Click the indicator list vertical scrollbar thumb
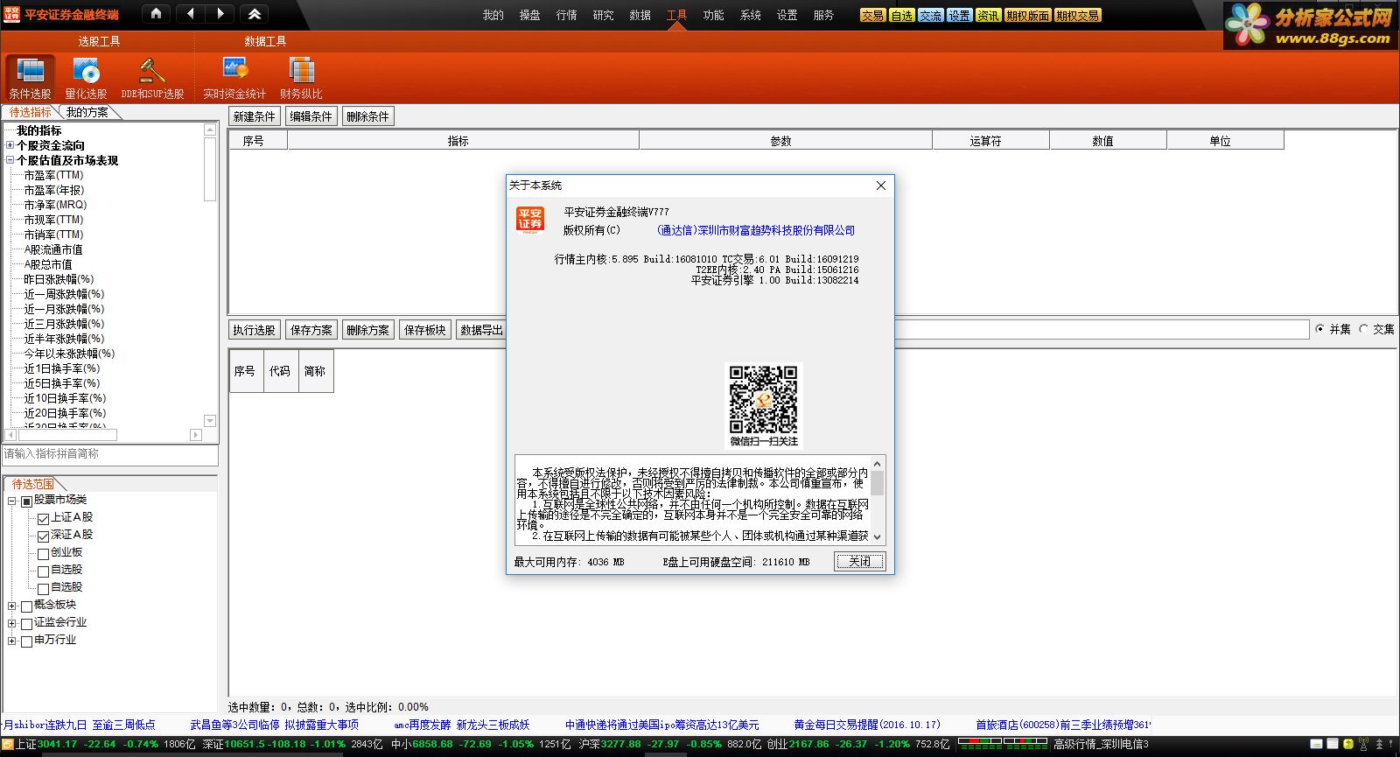 pyautogui.click(x=210, y=169)
